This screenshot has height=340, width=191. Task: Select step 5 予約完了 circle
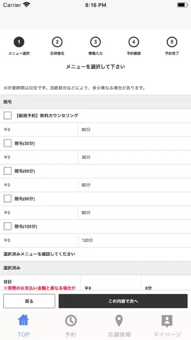click(172, 42)
